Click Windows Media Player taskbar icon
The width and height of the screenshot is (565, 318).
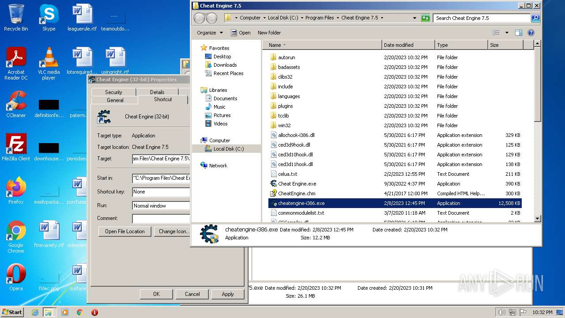click(65, 312)
